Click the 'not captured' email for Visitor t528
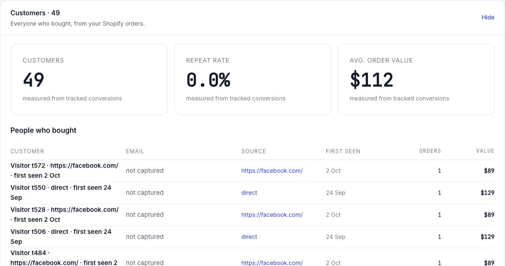The height and width of the screenshot is (266, 505). click(145, 215)
